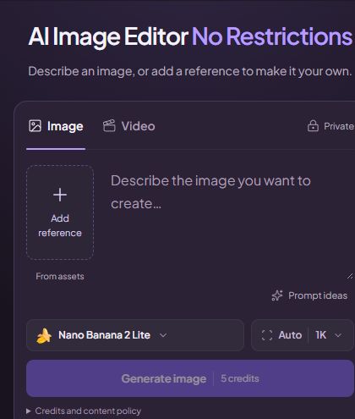This screenshot has width=355, height=419.
Task: Open Prompt ideas suggestions
Action: point(309,295)
